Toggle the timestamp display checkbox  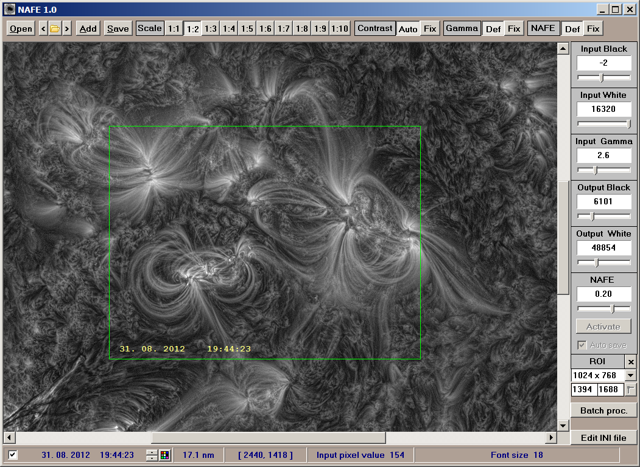[x=13, y=455]
